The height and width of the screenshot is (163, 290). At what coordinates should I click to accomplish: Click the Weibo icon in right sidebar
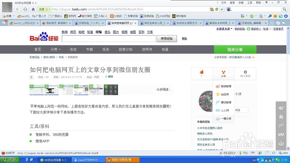tap(281, 108)
